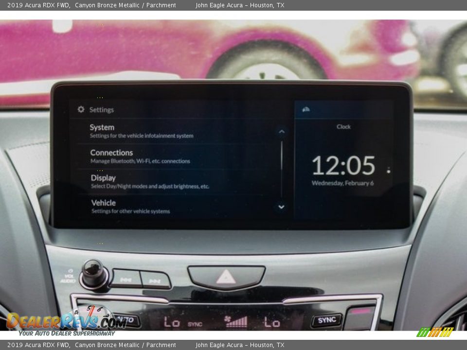Click the Settings gear icon
Viewport: 467px width, 350px height.
(81, 110)
